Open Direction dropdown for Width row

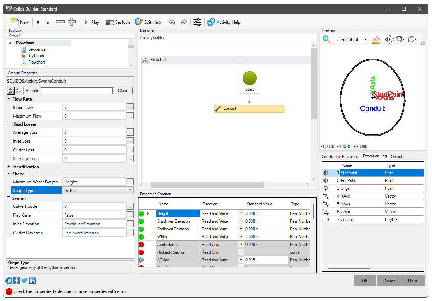[241, 237]
